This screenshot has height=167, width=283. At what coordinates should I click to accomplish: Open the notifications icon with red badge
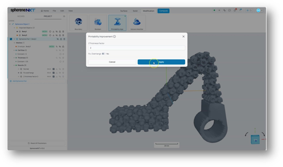coord(235,10)
